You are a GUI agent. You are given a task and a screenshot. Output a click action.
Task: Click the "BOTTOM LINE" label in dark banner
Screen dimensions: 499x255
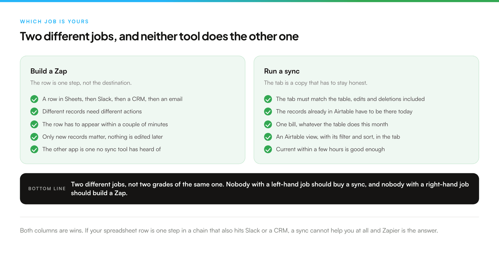[x=47, y=189]
